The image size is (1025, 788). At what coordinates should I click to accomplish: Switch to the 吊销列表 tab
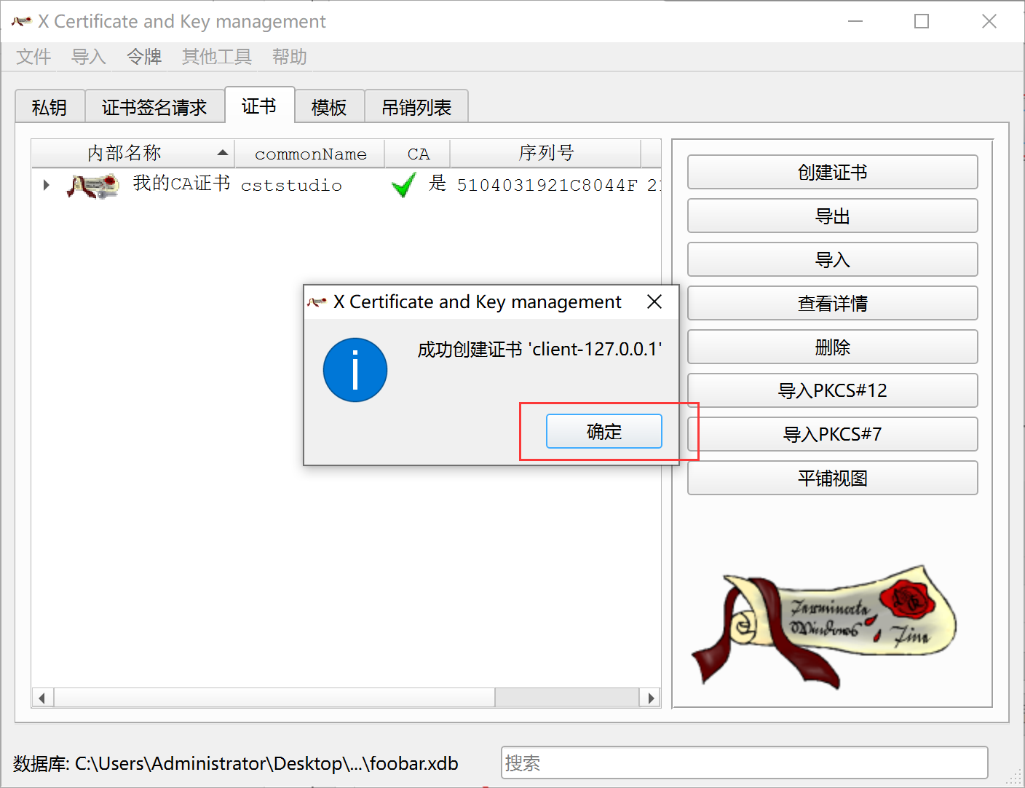click(416, 107)
